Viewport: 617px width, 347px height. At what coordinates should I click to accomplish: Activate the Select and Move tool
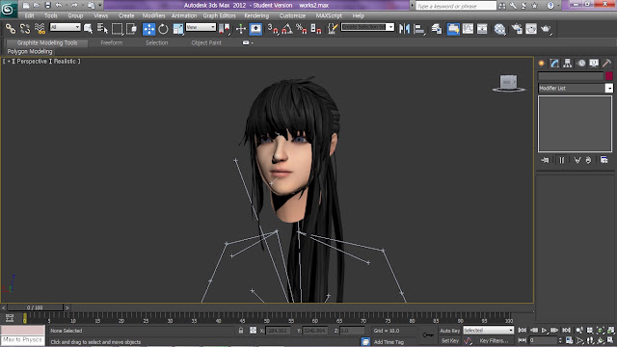148,29
